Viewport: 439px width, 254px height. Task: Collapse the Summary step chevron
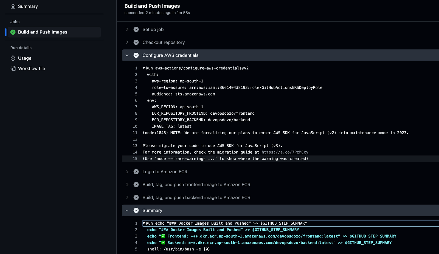pos(127,211)
